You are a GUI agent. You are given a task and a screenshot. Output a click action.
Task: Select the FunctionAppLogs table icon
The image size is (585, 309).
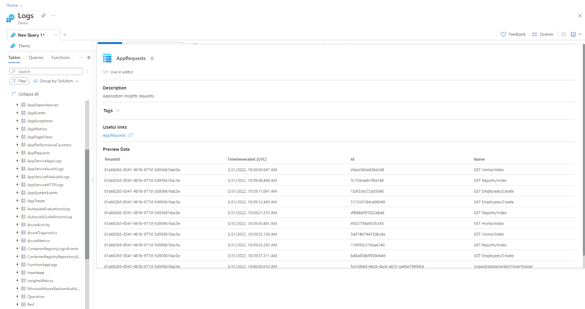(23, 264)
